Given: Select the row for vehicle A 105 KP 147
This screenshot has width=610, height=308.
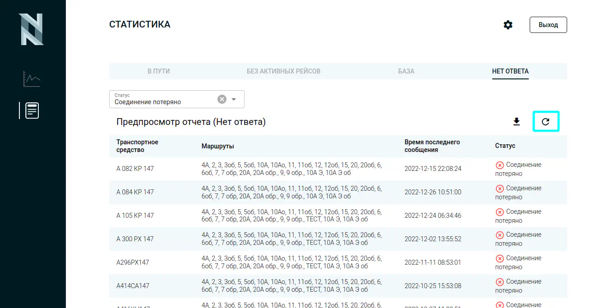Looking at the screenshot, I should pyautogui.click(x=135, y=216).
